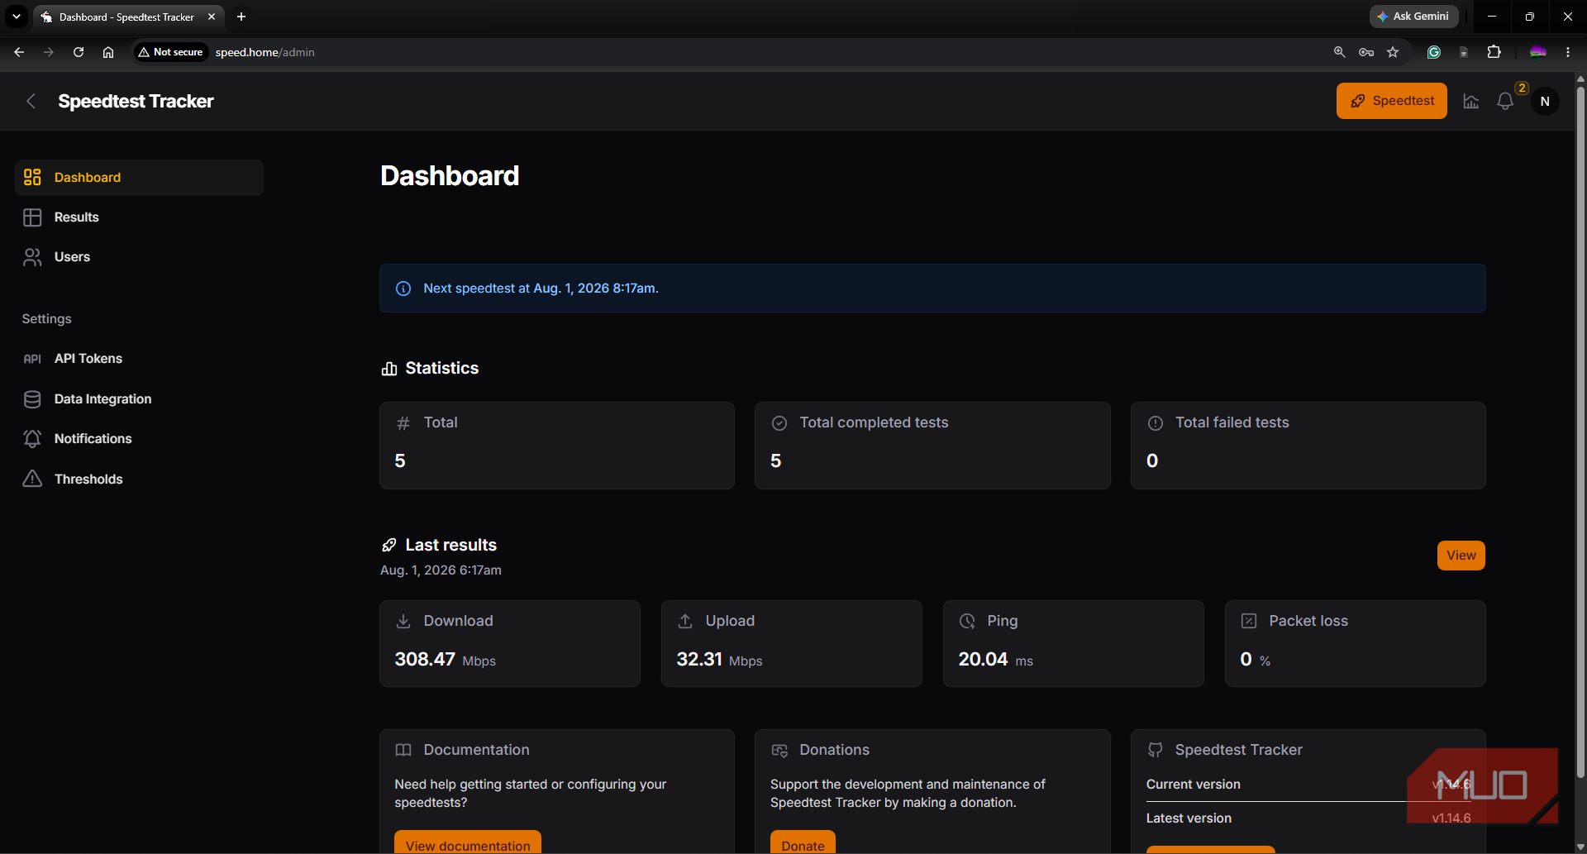Collapse the sidebar with the back chevron
Image resolution: width=1587 pixels, height=854 pixels.
click(x=31, y=101)
